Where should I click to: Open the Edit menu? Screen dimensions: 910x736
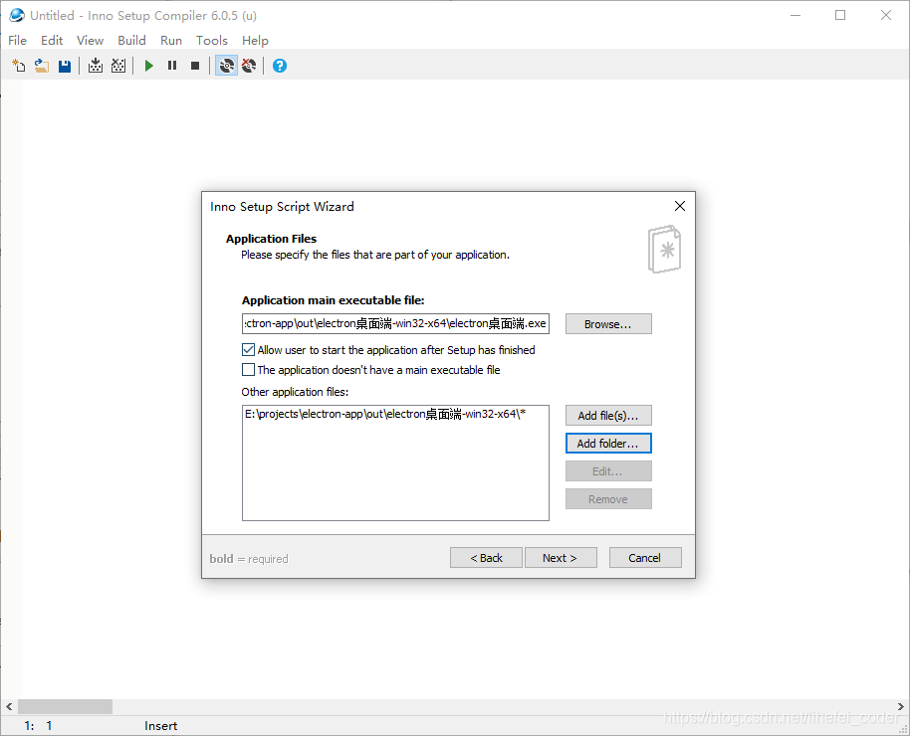click(52, 40)
